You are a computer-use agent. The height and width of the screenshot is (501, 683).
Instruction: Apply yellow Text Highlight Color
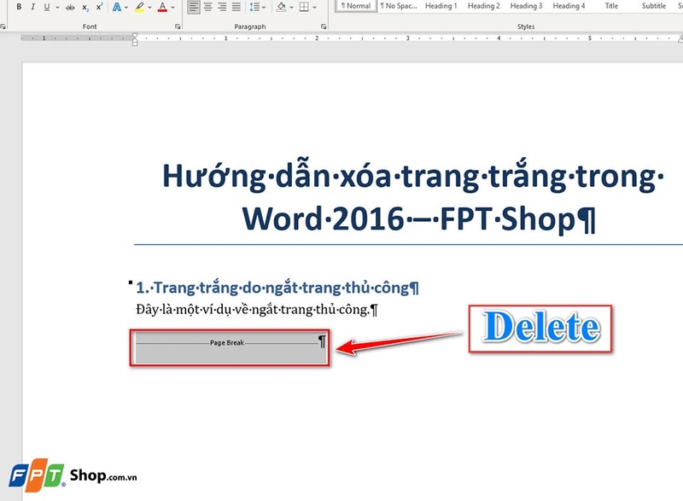[x=139, y=7]
